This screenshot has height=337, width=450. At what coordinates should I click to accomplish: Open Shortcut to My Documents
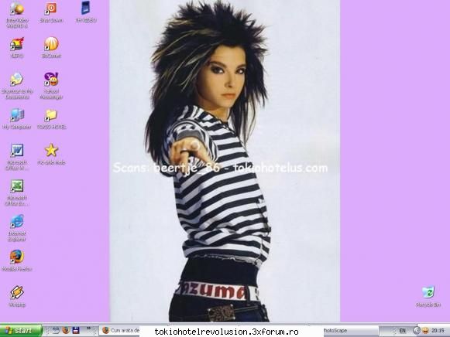16,86
